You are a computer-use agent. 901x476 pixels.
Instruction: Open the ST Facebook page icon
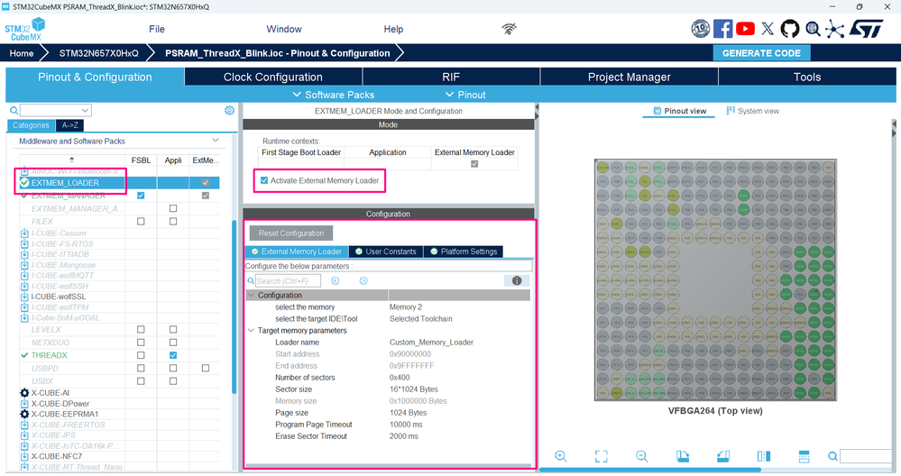tap(722, 29)
